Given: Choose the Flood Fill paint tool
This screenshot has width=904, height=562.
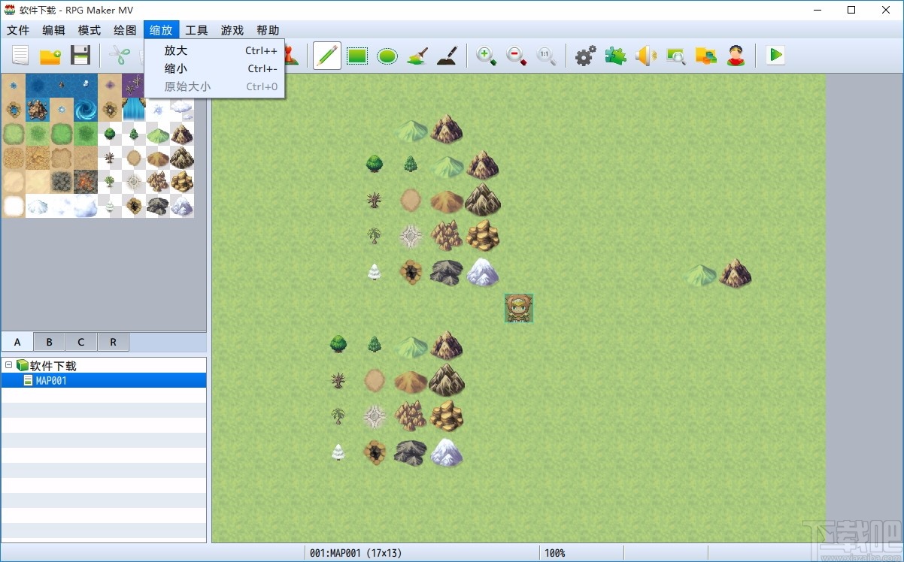Looking at the screenshot, I should pos(417,56).
